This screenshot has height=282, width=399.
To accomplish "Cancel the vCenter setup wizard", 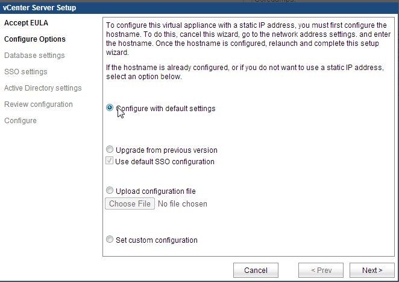I will pos(256,270).
